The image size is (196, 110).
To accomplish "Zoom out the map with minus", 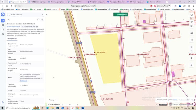I will 192,51.
